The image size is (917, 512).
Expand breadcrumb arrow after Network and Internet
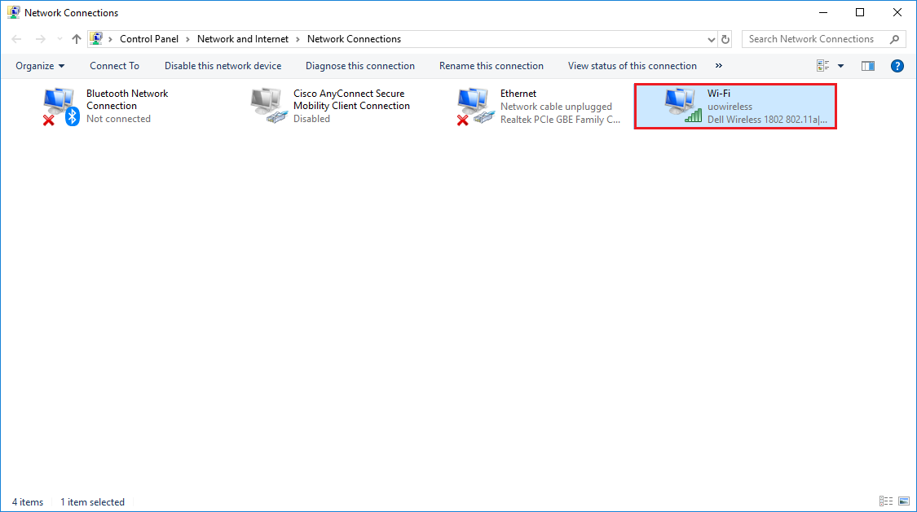298,39
